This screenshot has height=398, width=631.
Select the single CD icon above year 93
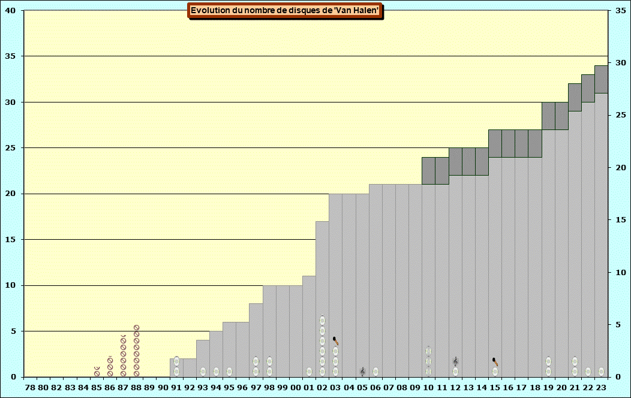(x=203, y=372)
